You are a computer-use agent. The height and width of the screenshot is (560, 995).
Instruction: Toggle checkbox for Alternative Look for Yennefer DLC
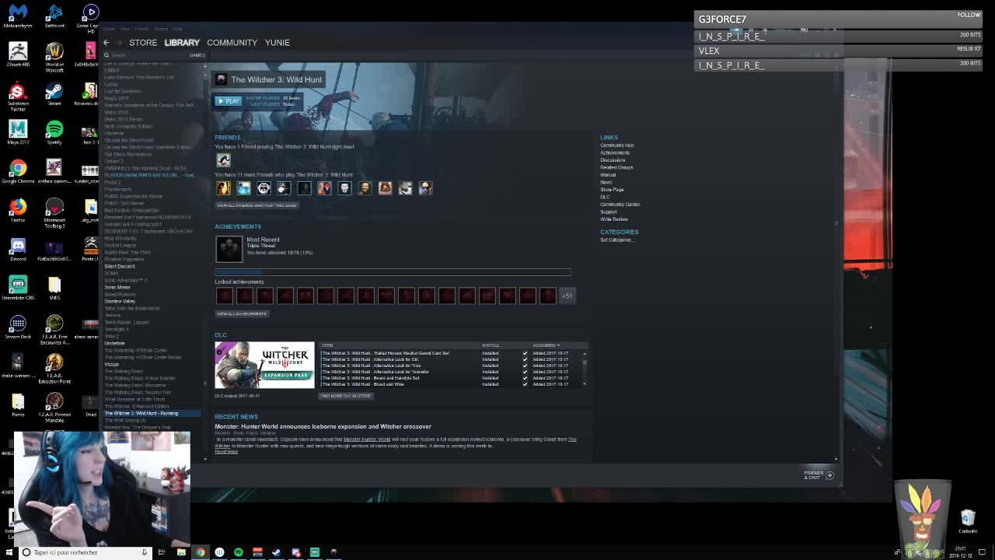coord(525,372)
